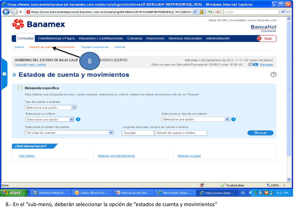Select the Saldos sub-menu option
The height and width of the screenshot is (224, 299).
click(x=19, y=47)
